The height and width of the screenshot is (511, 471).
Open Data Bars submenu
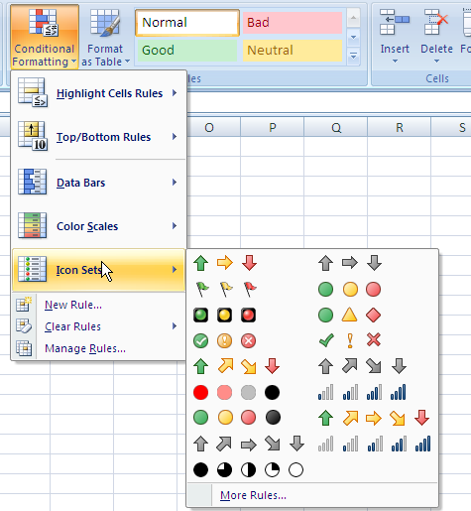(98, 183)
